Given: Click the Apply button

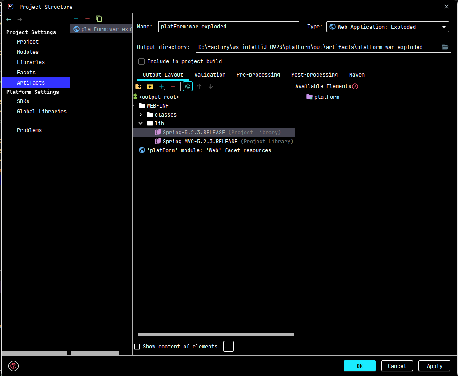Looking at the screenshot, I should point(434,366).
